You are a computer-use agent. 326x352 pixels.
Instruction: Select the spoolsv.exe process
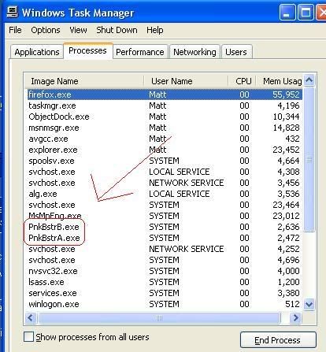tap(165, 161)
